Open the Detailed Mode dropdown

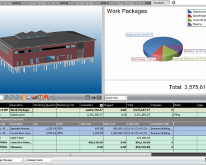(x=40, y=160)
